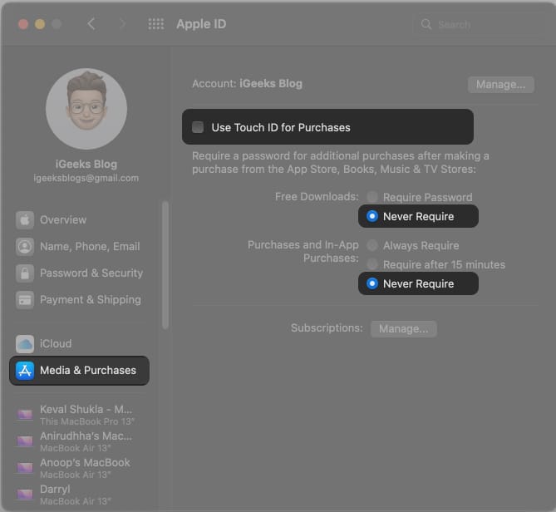Click the Name, Phone, Email person icon
556x512 pixels.
[x=25, y=246]
